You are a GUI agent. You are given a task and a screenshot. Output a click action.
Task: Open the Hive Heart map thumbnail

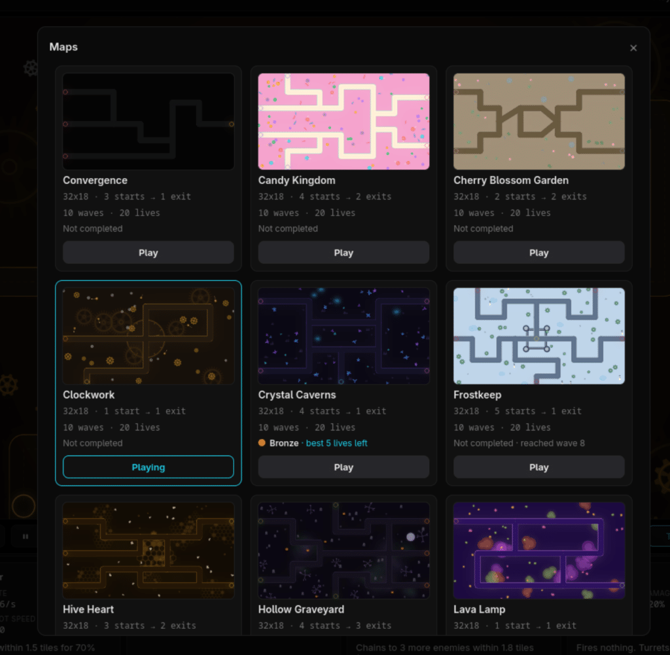149,550
